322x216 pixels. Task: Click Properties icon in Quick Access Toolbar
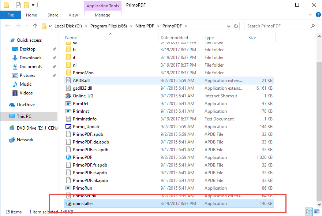(x=18, y=5)
